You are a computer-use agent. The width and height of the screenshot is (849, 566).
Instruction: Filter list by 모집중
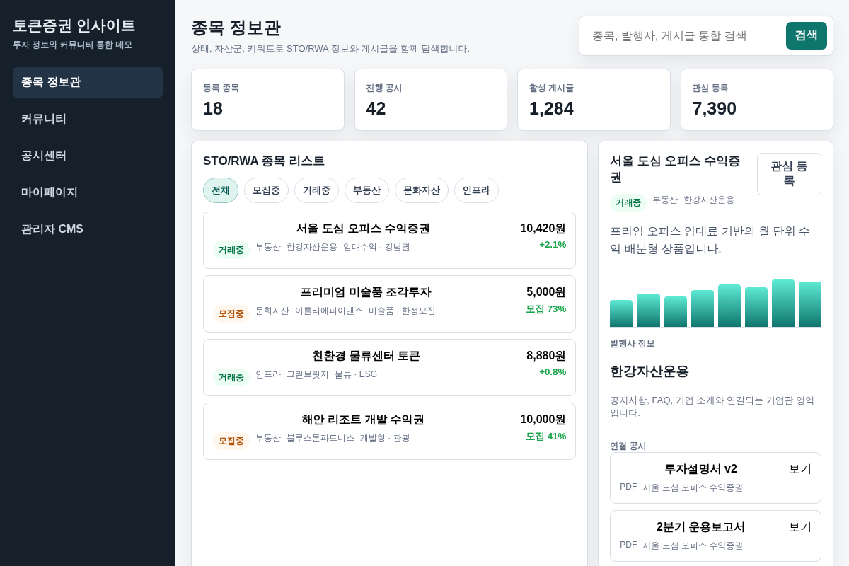pos(266,190)
